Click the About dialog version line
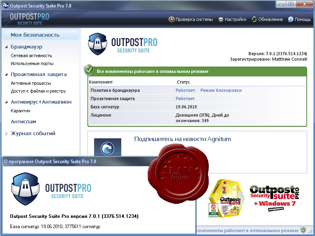The width and height of the screenshot is (315, 236). coord(74,216)
